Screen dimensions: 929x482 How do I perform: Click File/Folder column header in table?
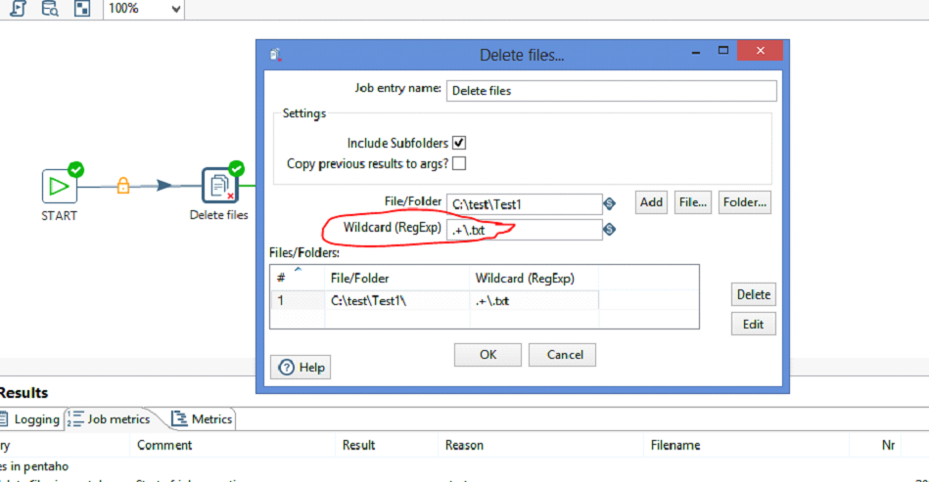pos(397,278)
